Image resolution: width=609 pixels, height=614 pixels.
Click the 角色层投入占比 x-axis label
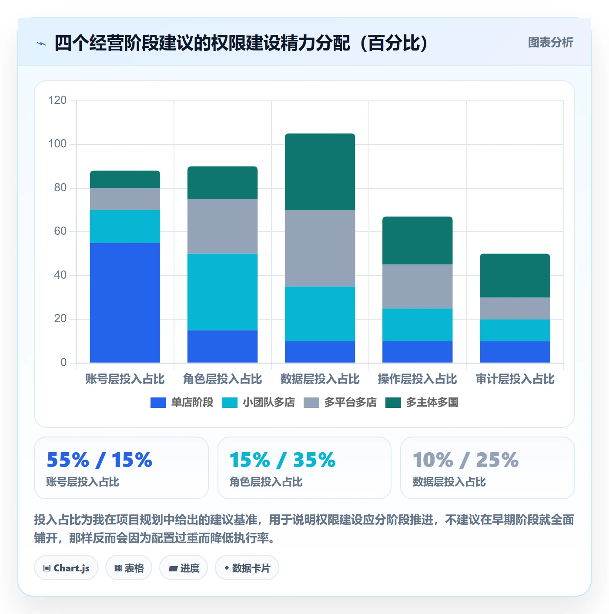(x=222, y=379)
